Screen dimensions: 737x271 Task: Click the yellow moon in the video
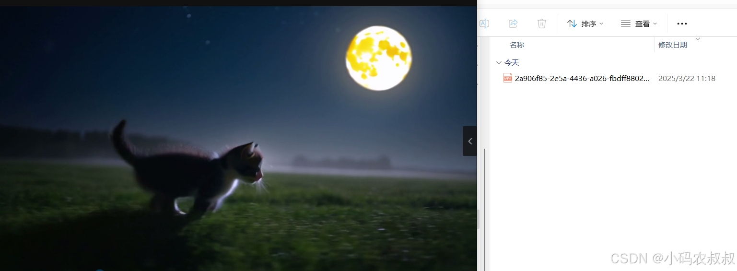click(x=379, y=59)
